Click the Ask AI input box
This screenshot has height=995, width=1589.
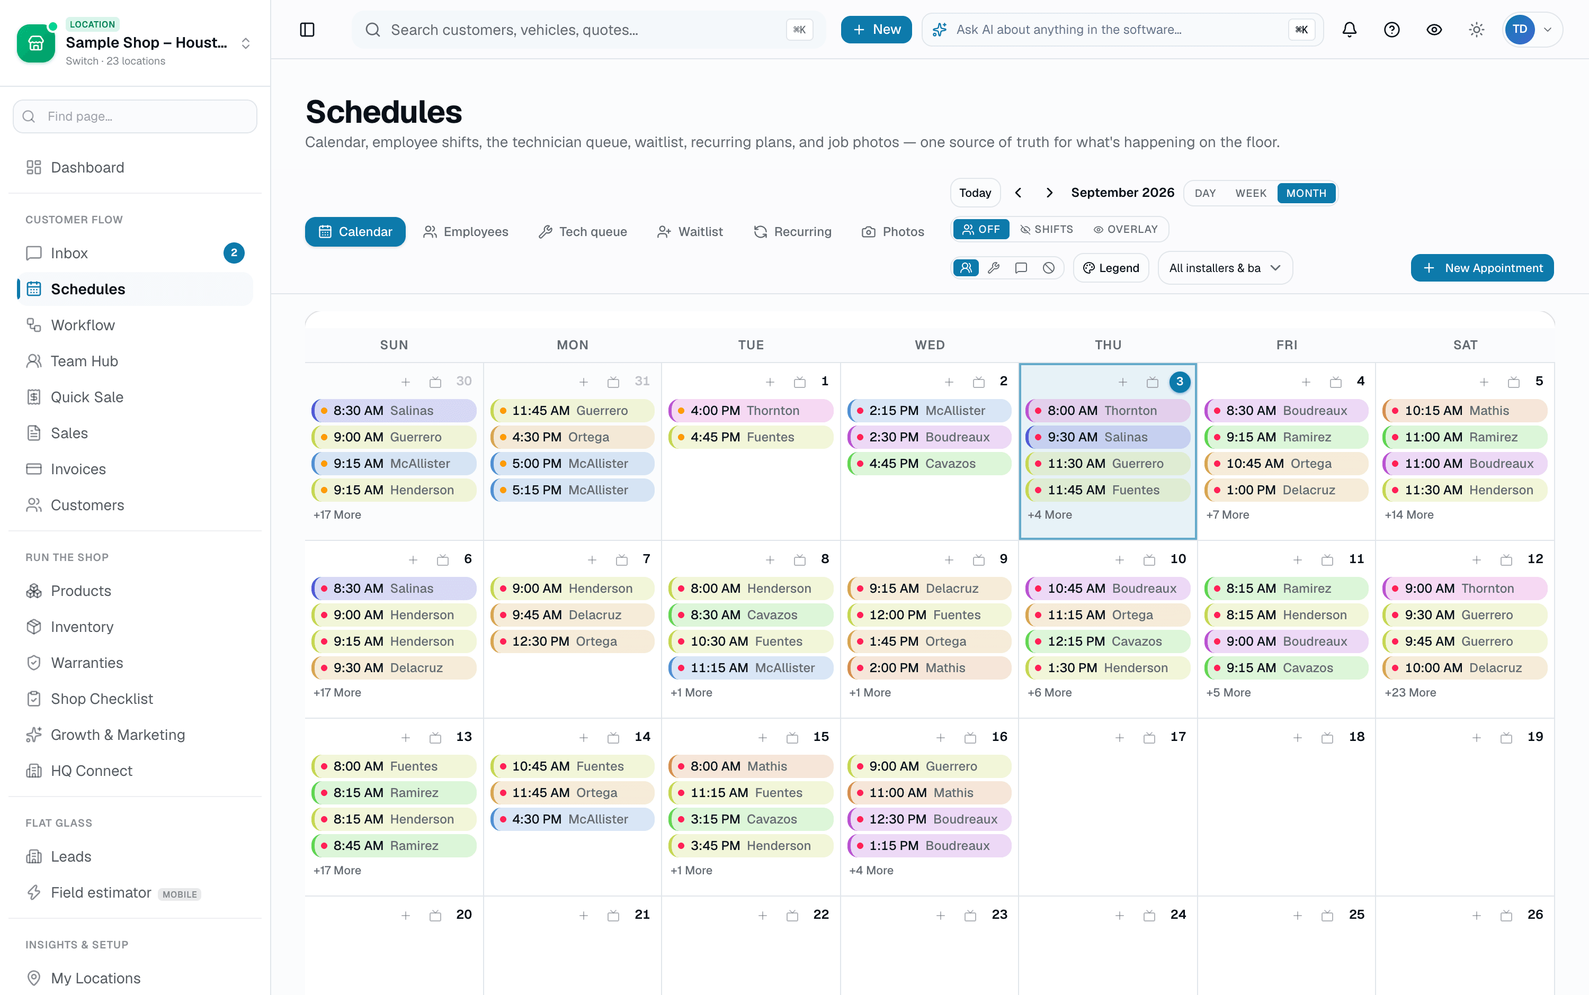point(1122,30)
